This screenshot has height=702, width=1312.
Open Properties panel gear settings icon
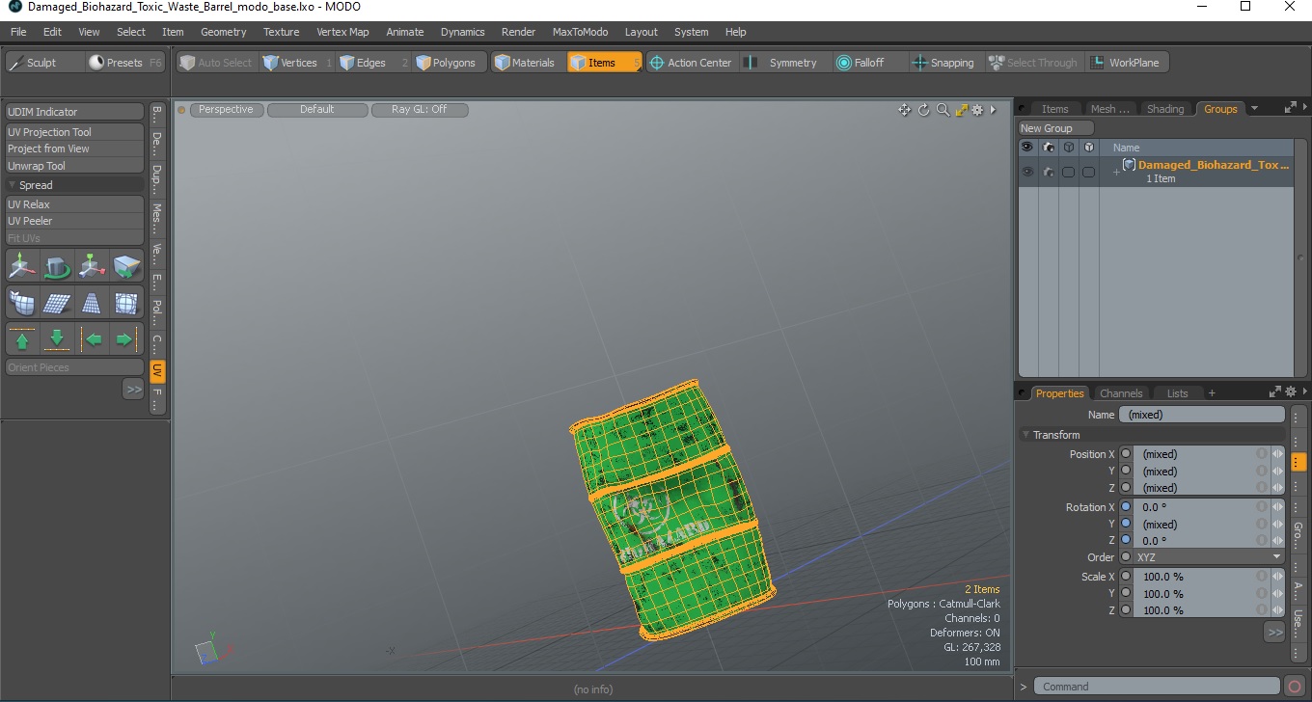click(x=1290, y=392)
